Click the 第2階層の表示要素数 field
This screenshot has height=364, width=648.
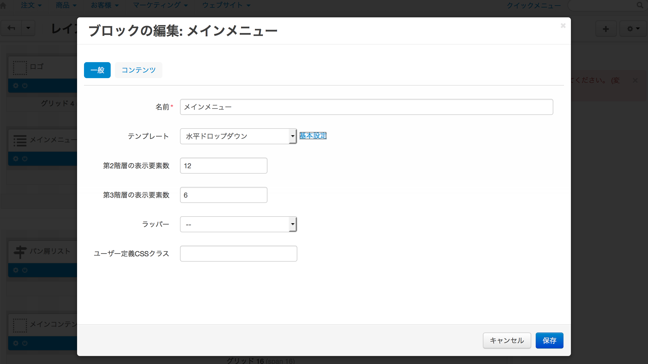point(223,166)
